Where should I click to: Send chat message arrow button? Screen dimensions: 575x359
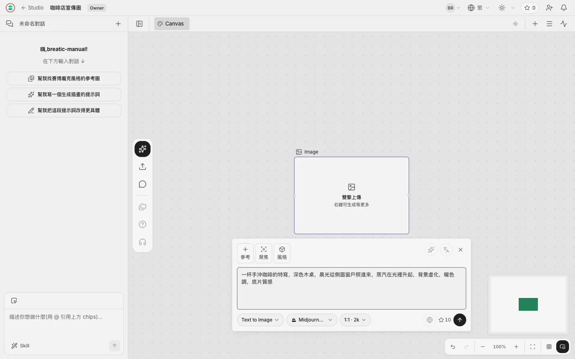coord(115,346)
